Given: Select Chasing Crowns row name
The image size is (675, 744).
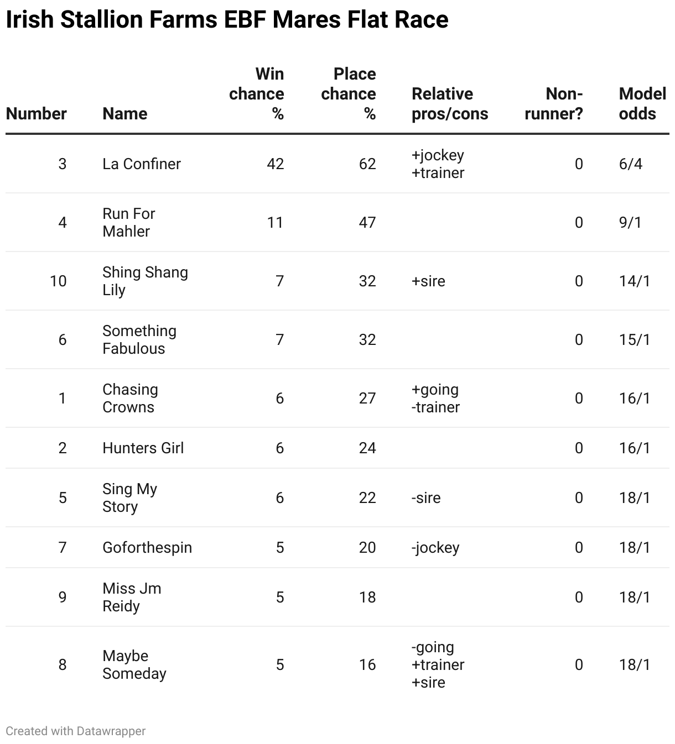Looking at the screenshot, I should tap(130, 399).
